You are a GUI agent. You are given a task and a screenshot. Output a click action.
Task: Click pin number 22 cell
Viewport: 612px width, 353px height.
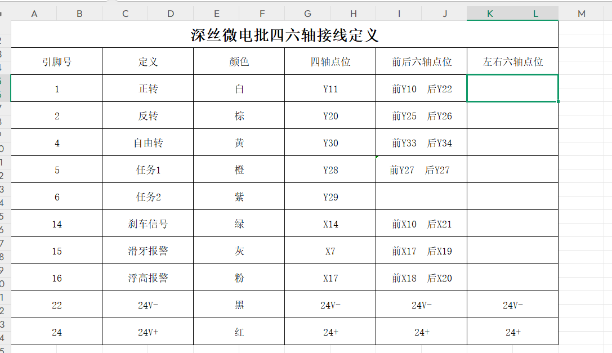[57, 305]
